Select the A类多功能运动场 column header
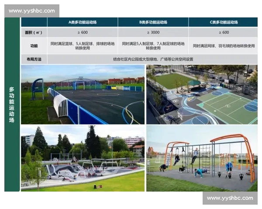Screen dimensions: 262x209 click(x=83, y=22)
